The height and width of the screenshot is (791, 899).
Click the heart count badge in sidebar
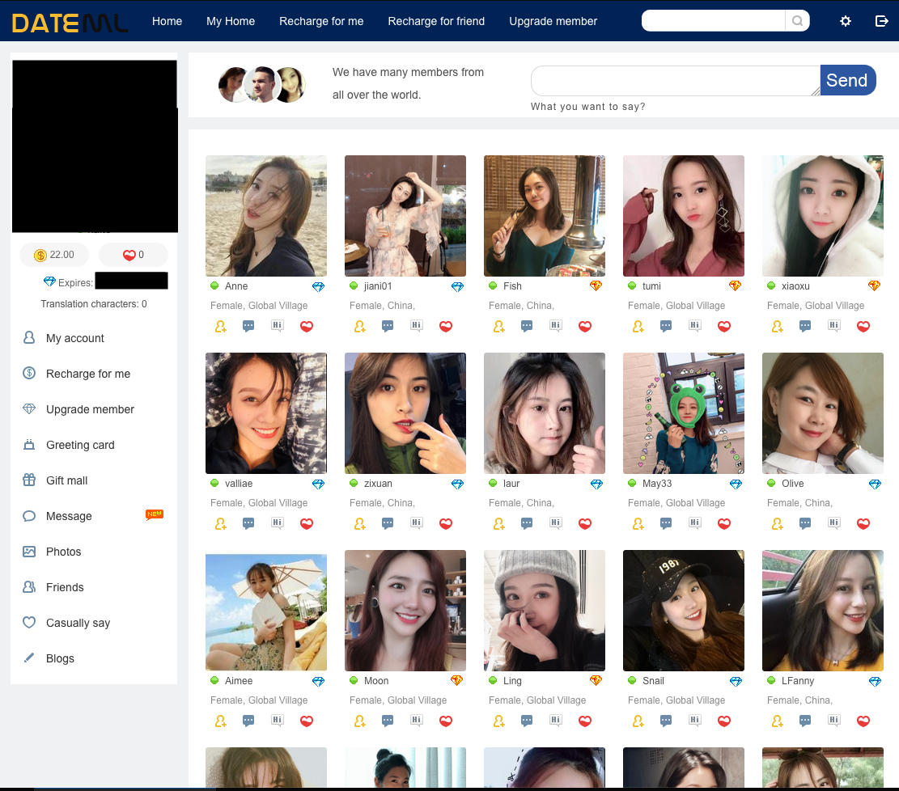click(x=134, y=255)
